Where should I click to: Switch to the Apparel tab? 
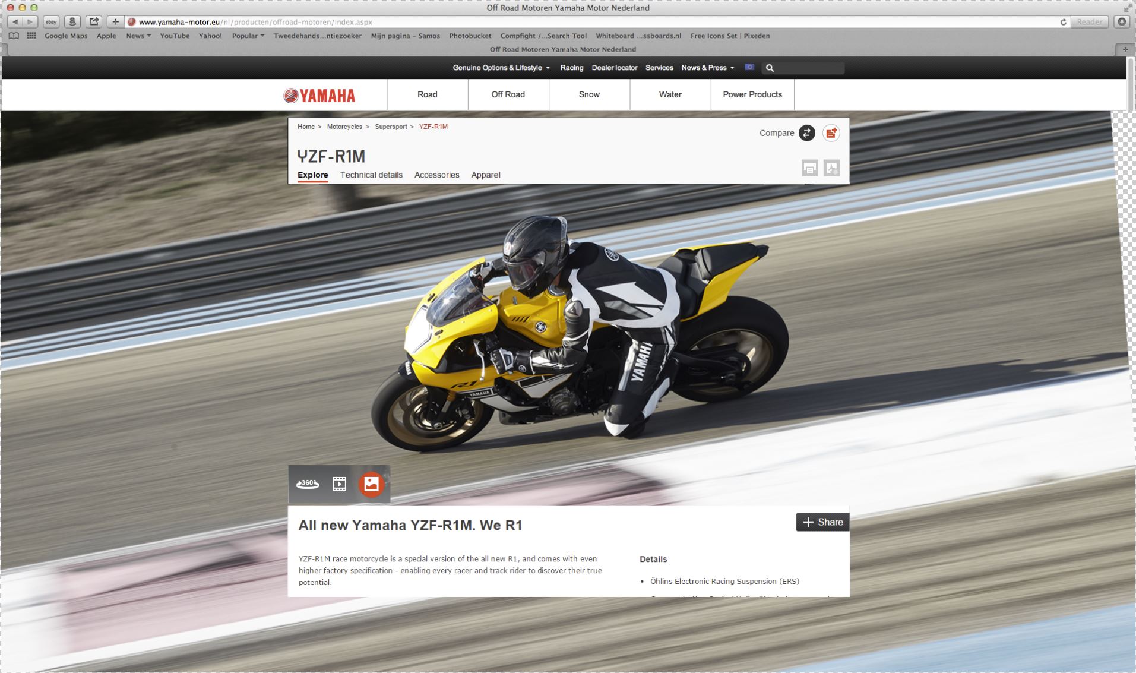click(x=486, y=175)
